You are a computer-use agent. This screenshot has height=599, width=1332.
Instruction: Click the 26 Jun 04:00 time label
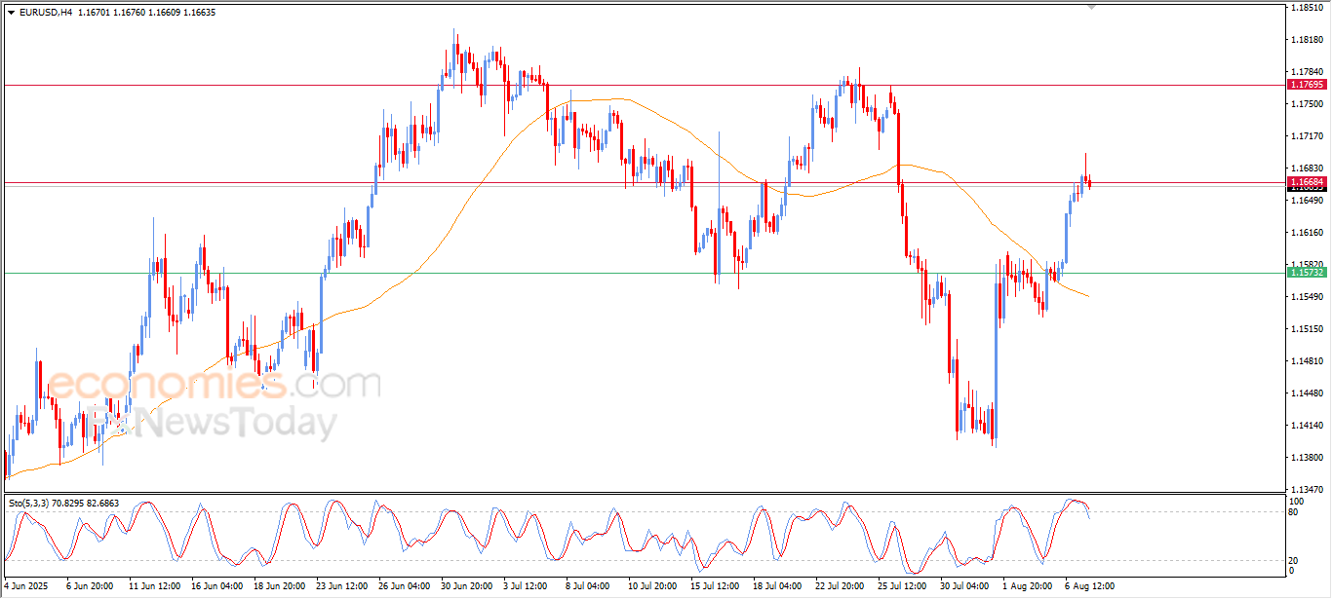click(404, 586)
